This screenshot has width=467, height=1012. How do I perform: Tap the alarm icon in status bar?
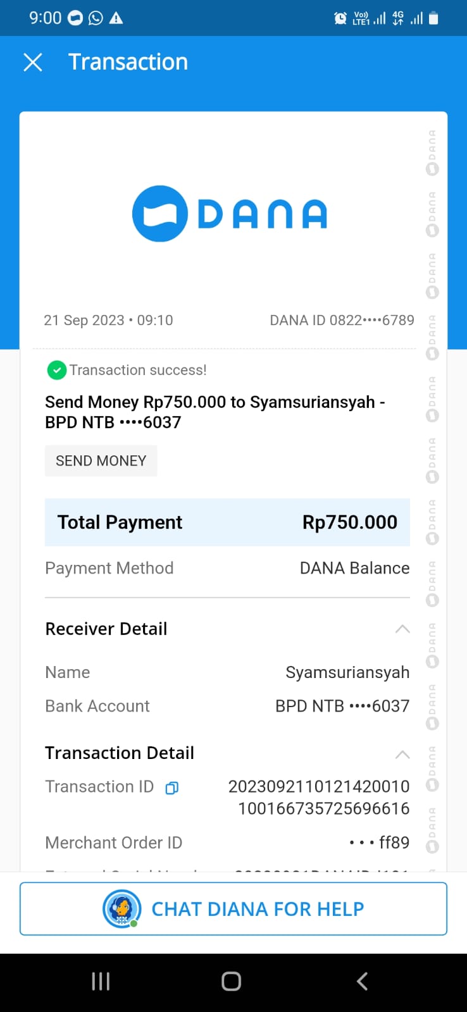(340, 18)
